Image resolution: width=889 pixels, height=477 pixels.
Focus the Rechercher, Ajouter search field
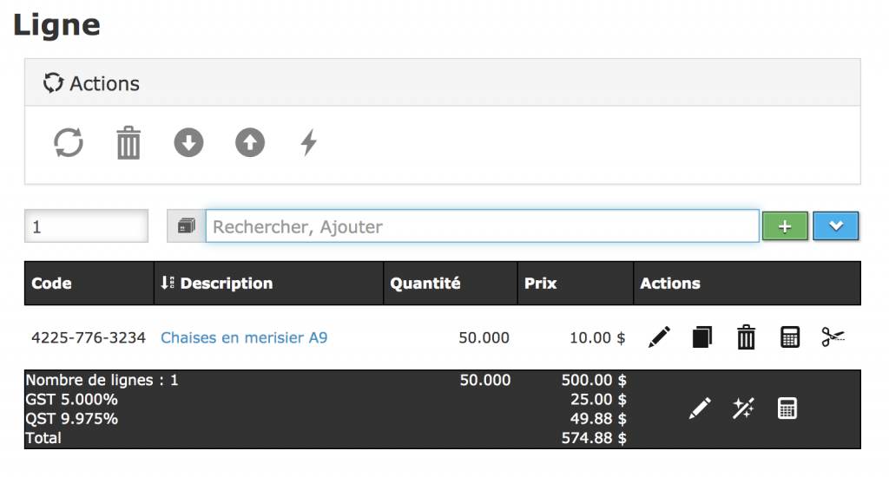(x=482, y=227)
